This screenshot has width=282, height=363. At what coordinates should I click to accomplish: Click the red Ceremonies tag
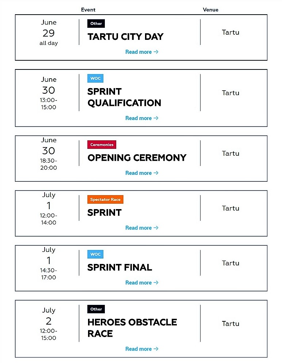tap(102, 145)
